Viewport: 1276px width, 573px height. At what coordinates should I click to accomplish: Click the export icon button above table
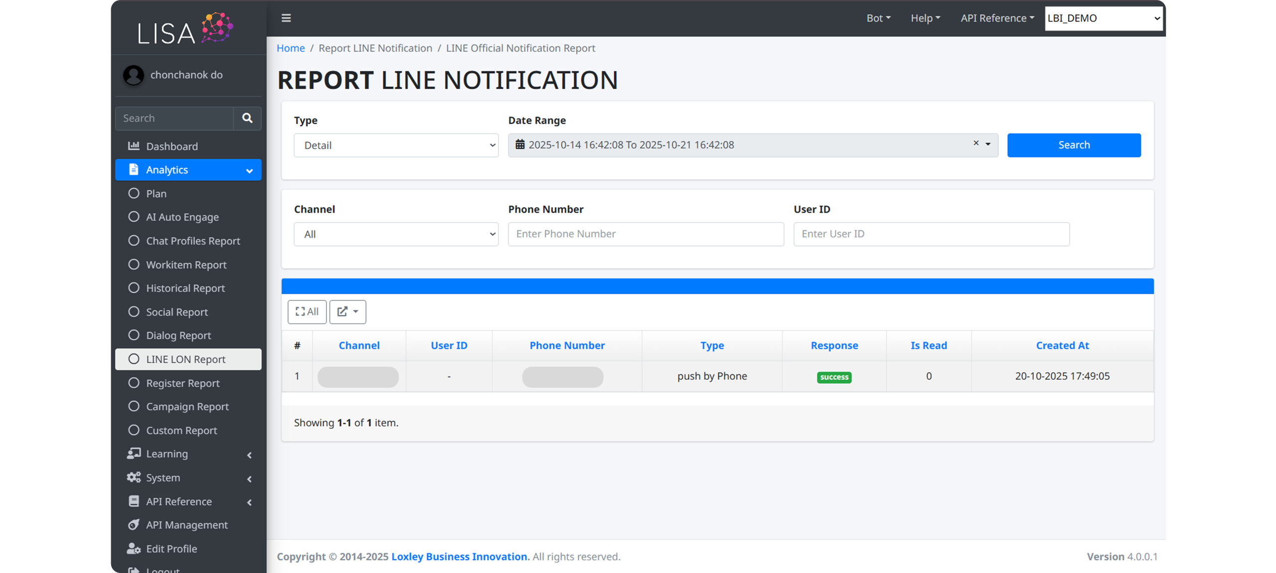click(x=347, y=312)
